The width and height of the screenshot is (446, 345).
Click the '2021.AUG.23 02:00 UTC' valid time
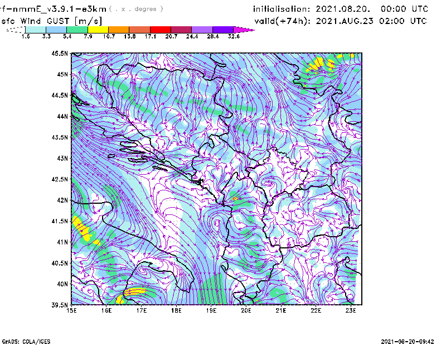click(x=371, y=21)
